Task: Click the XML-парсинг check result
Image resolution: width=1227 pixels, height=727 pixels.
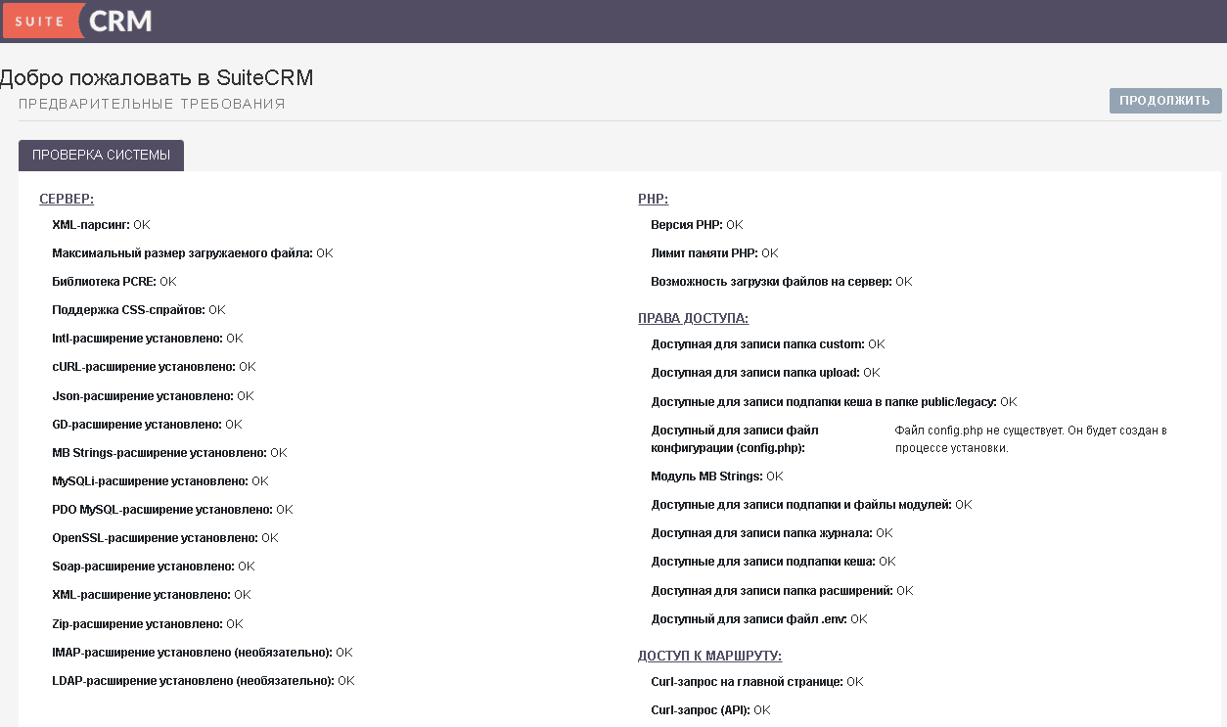Action: pyautogui.click(x=101, y=225)
